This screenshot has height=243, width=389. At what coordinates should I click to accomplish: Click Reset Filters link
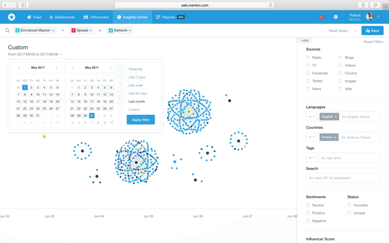[x=373, y=42]
